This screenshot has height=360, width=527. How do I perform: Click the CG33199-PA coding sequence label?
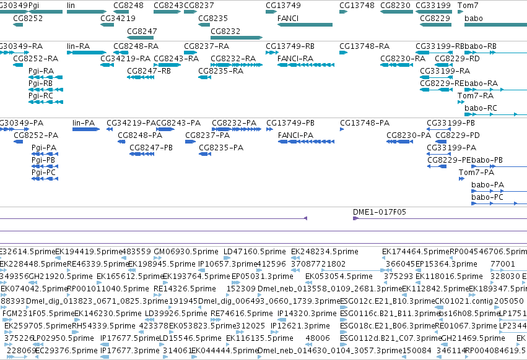[451, 148]
